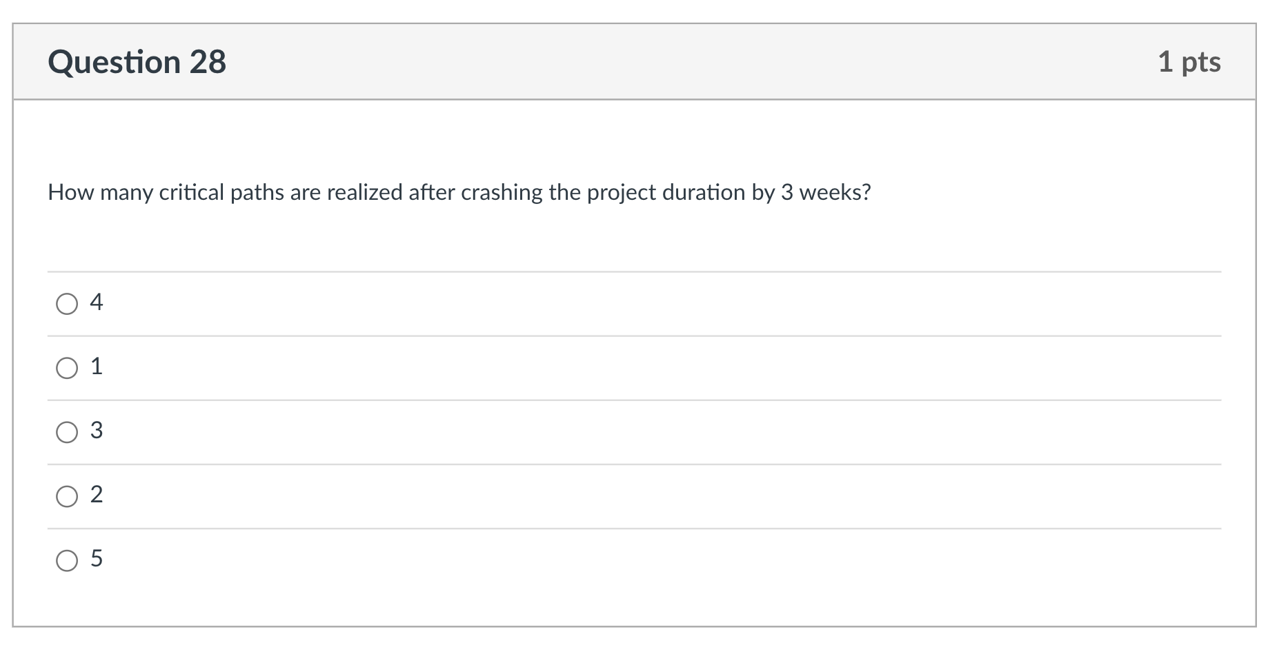Click the 1 pts label

point(1189,61)
